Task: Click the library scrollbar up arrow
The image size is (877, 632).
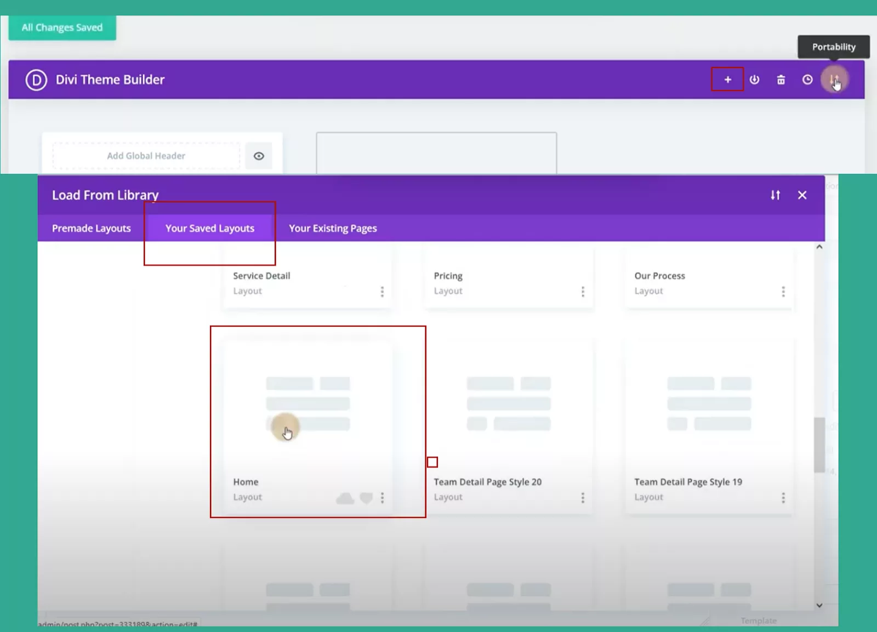Action: tap(819, 247)
